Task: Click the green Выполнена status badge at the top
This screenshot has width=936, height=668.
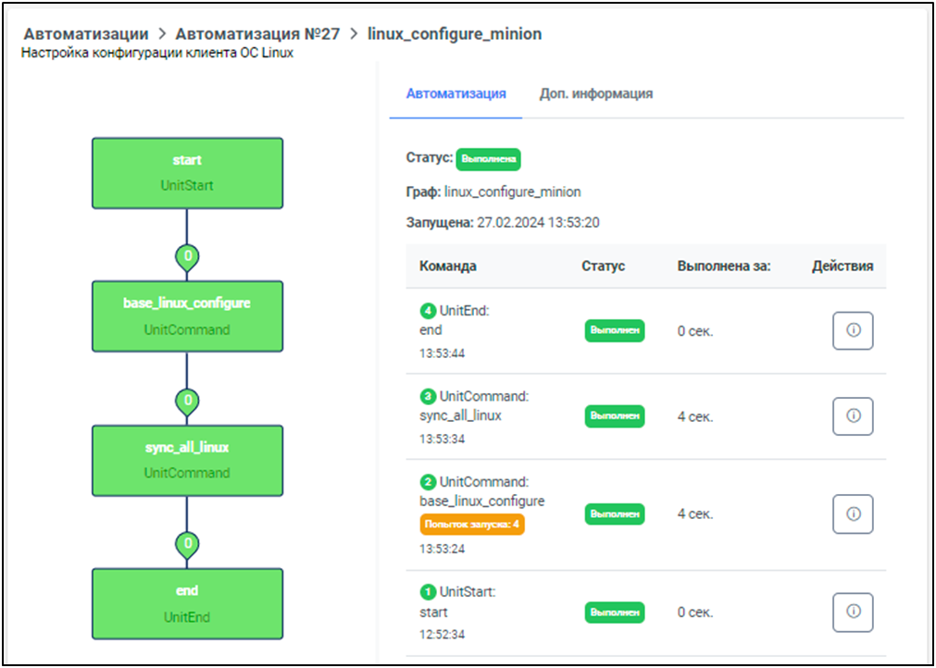Action: [489, 159]
